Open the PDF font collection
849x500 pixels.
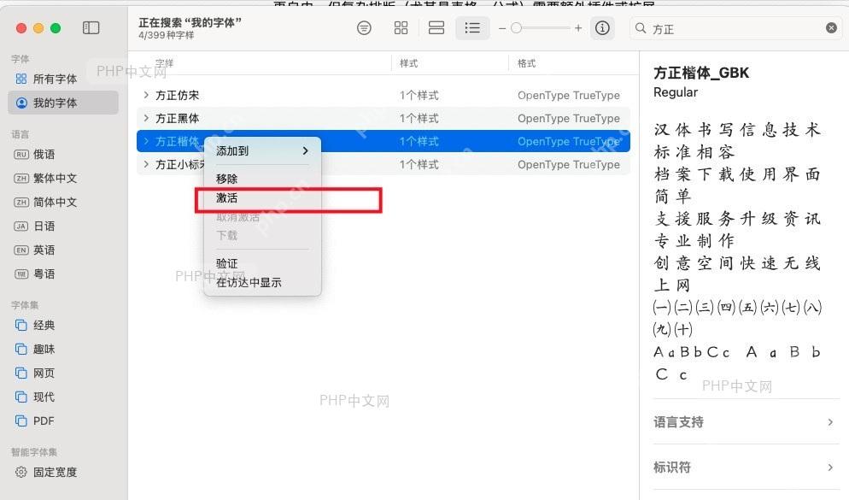coord(35,421)
